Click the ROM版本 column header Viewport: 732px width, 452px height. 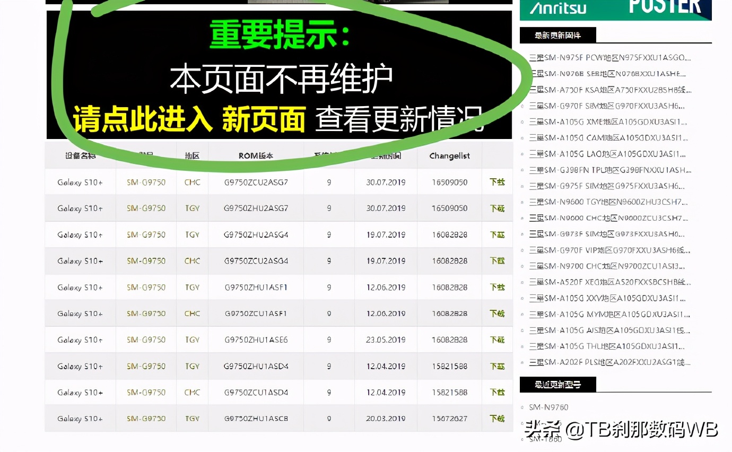[x=256, y=156]
